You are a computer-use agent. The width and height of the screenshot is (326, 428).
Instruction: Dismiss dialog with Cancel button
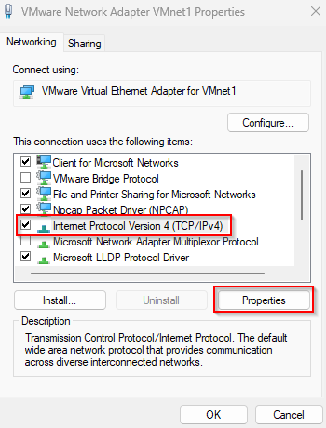pos(288,414)
